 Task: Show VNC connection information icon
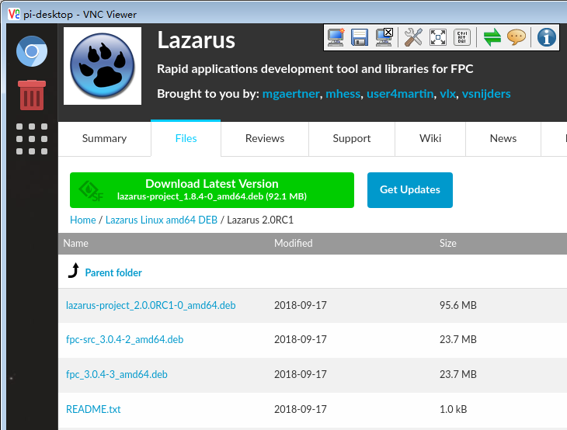click(x=546, y=37)
